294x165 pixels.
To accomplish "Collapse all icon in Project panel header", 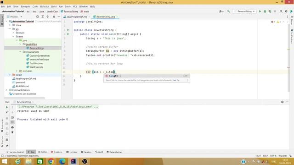I will 48,16.
